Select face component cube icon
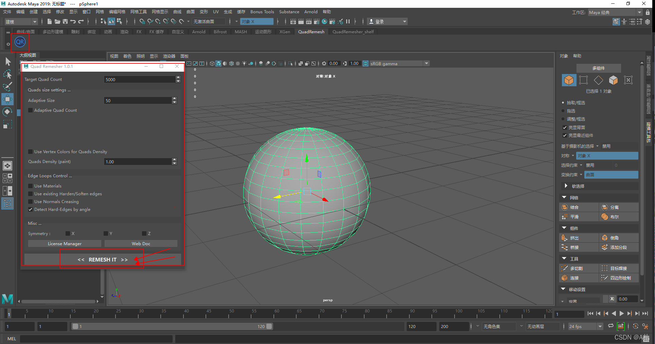 [x=614, y=80]
